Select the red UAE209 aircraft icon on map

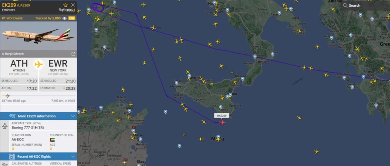(x=222, y=123)
